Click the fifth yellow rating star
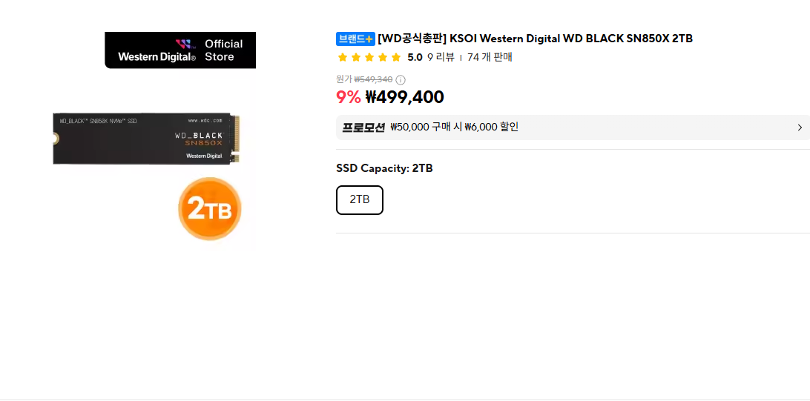 (396, 57)
